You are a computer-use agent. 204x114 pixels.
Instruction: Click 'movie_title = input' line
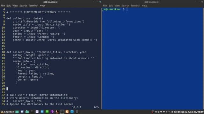[x=41, y=25]
